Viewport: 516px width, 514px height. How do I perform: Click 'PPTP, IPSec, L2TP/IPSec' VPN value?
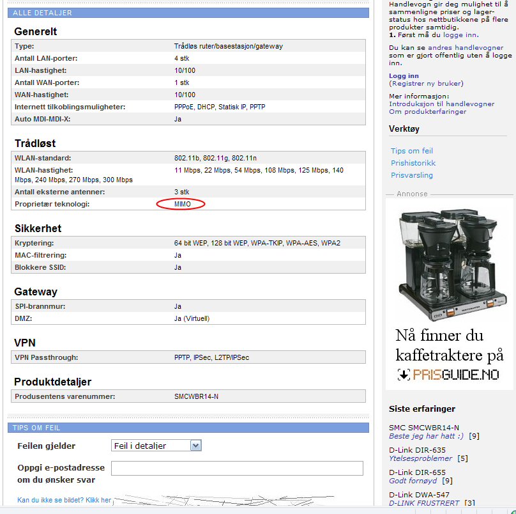211,357
